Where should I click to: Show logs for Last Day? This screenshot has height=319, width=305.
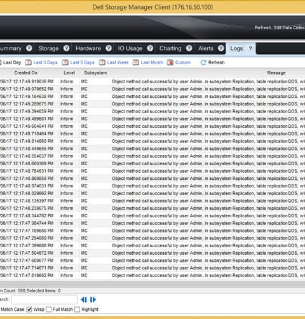(x=12, y=62)
